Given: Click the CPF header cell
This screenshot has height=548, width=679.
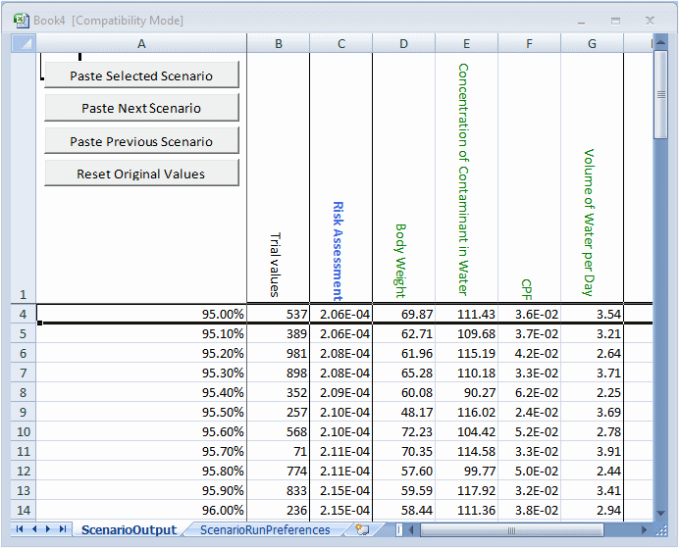Looking at the screenshot, I should click(529, 177).
